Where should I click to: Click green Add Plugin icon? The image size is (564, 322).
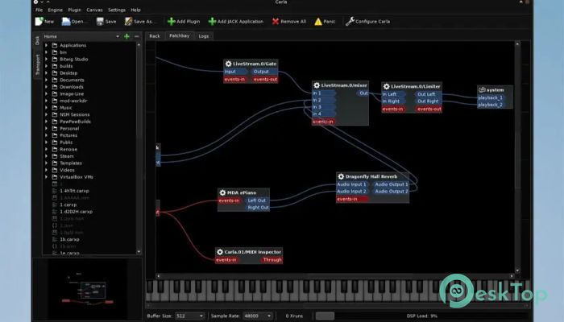coord(171,21)
